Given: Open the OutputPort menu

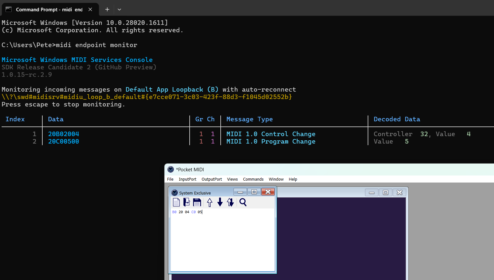Looking at the screenshot, I should [x=212, y=179].
